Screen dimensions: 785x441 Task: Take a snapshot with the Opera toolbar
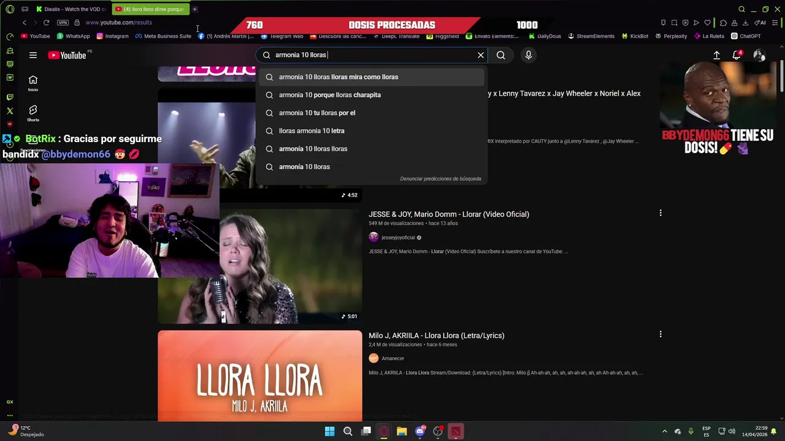click(674, 23)
